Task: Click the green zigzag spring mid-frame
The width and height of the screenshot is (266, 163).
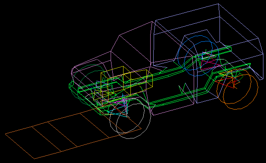Action: tap(186, 88)
